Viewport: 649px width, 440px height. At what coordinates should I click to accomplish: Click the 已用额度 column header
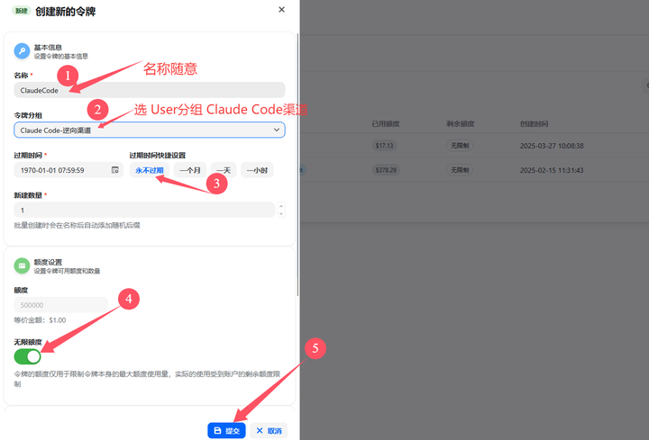click(386, 123)
